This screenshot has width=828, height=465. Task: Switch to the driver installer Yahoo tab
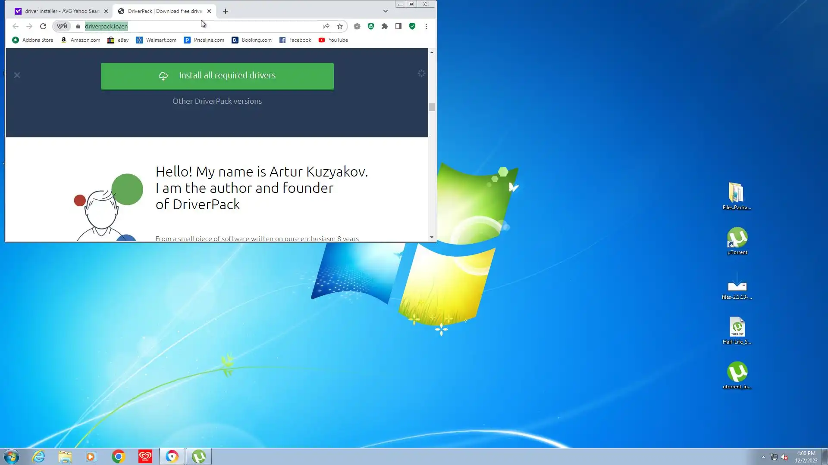(60, 11)
